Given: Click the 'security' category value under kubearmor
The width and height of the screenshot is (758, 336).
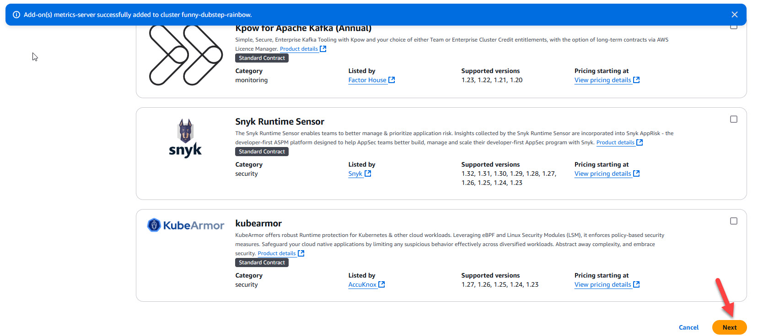Looking at the screenshot, I should (247, 284).
